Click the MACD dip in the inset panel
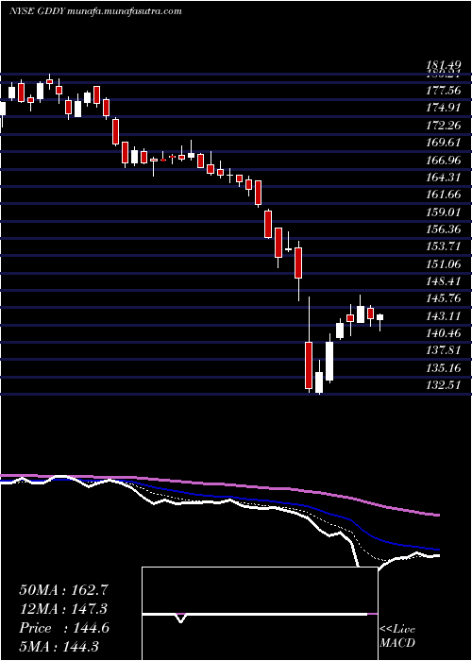Screen dimensions: 472x661 click(181, 618)
